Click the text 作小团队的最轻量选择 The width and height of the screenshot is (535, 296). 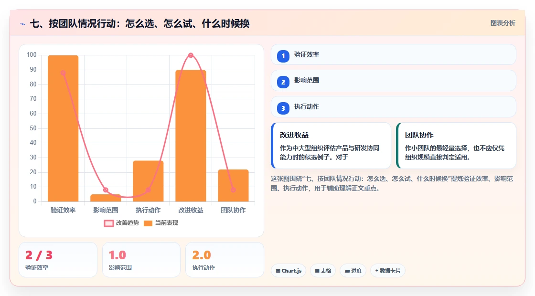pos(436,148)
